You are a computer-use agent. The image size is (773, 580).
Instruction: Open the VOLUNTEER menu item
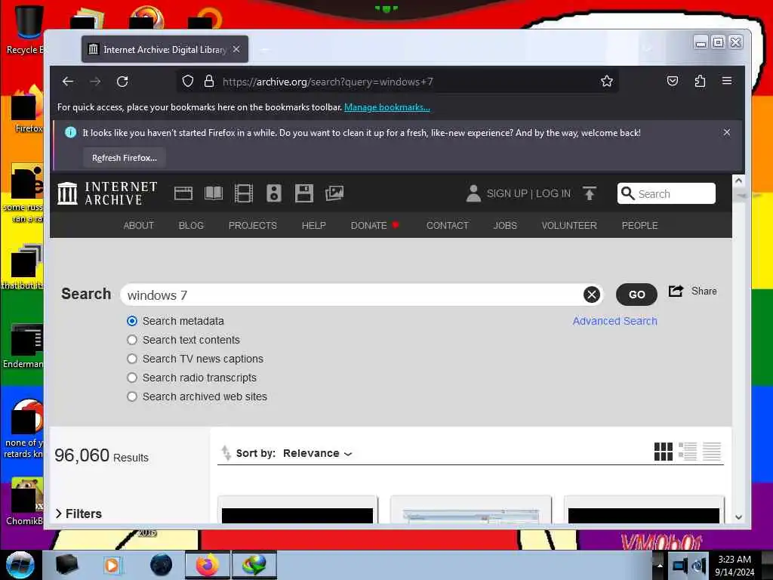(x=569, y=225)
